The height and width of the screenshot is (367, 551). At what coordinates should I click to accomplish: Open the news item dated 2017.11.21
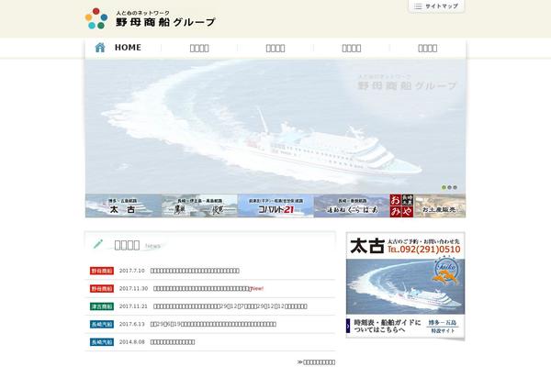[x=231, y=306]
